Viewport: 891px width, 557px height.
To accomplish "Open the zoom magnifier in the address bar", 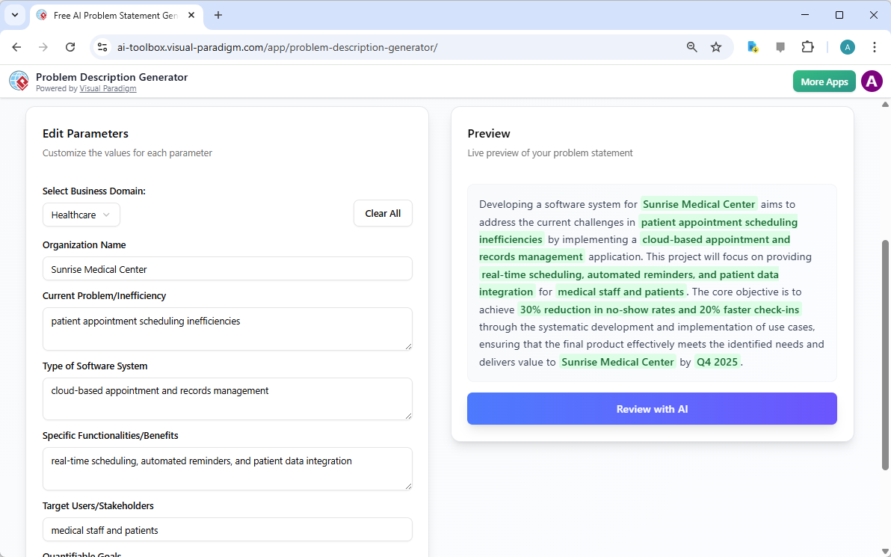I will (691, 46).
